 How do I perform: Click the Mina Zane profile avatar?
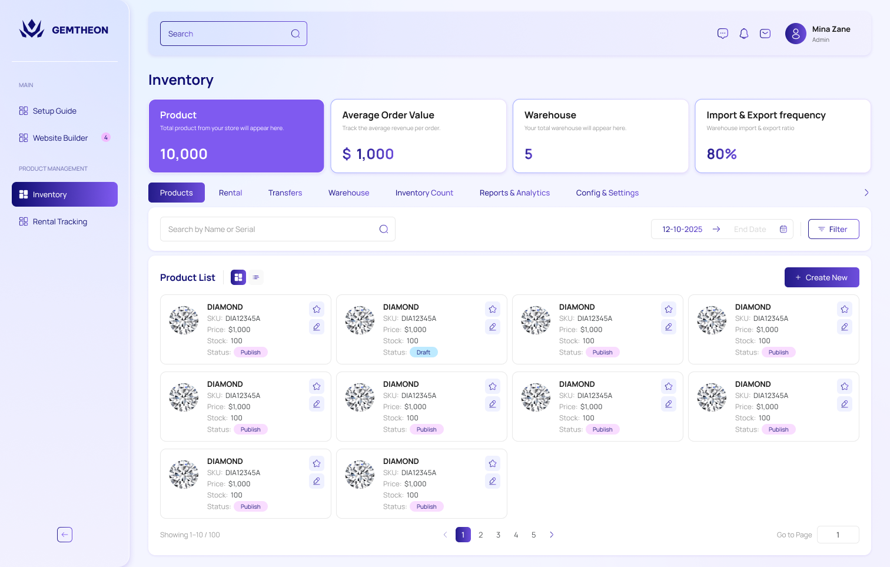click(x=795, y=34)
